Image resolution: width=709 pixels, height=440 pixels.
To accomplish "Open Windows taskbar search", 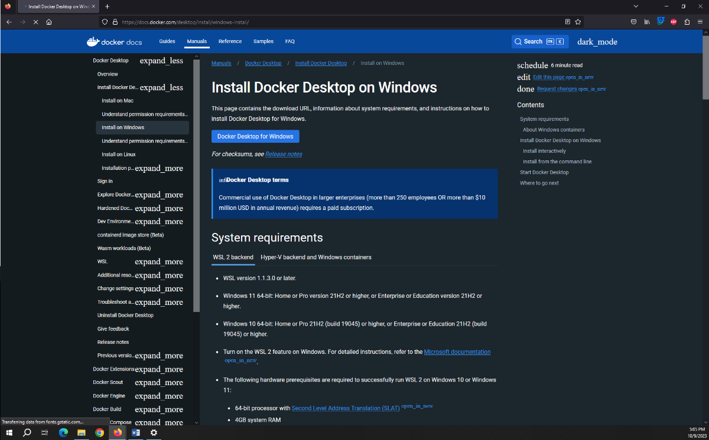I will click(27, 432).
